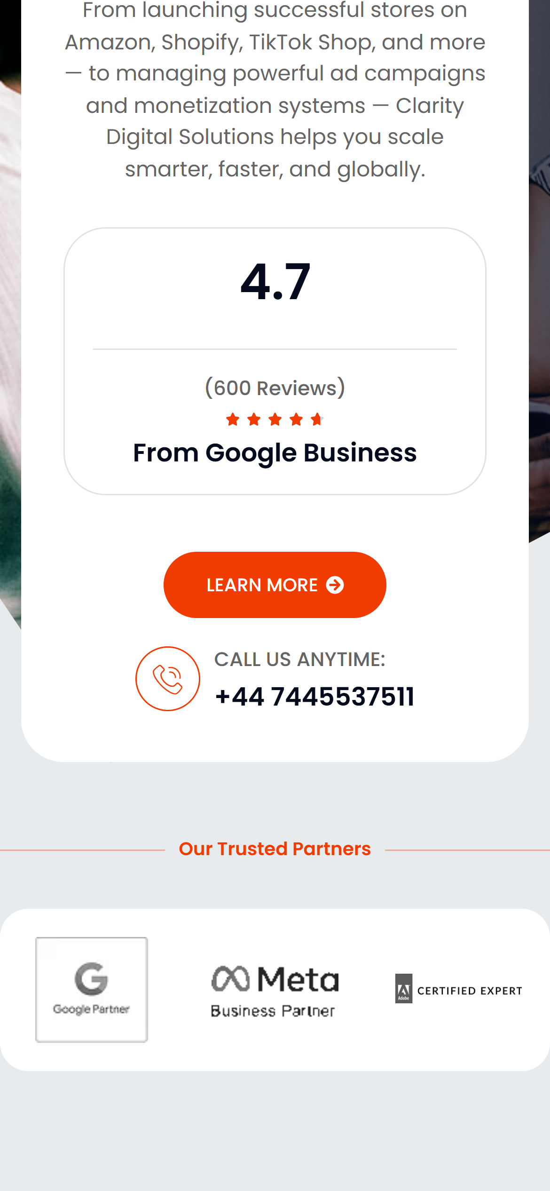Screen dimensions: 550x1191
Task: Click the CERTIFIED EXPERT text
Action: pyautogui.click(x=470, y=991)
